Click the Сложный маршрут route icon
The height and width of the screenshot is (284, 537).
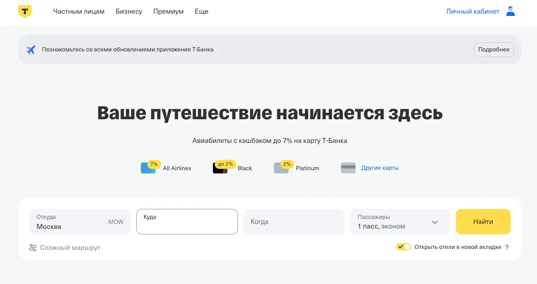coord(33,248)
